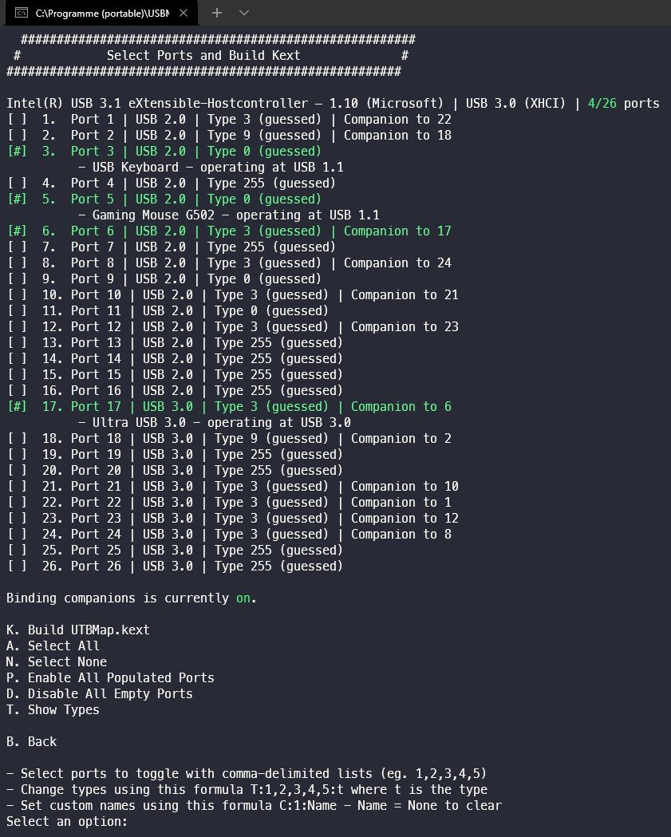
Task: Toggle the selected checkbox for Port 17
Action: pos(17,407)
